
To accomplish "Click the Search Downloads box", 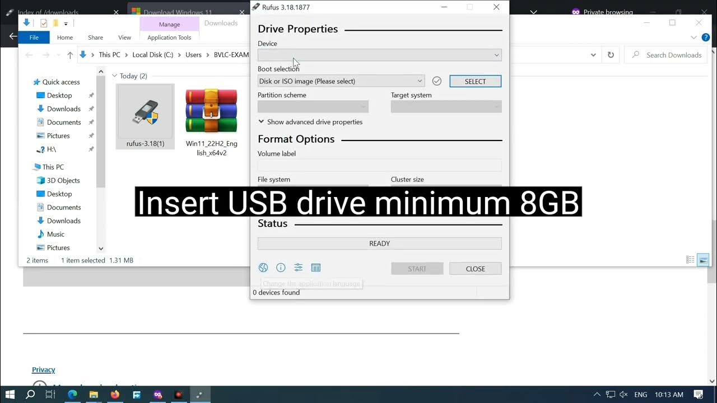I will (665, 55).
